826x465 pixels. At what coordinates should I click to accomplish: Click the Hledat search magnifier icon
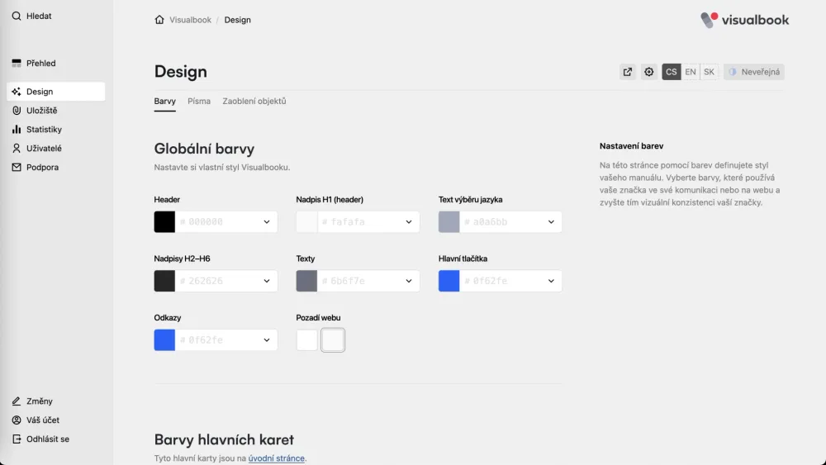pyautogui.click(x=17, y=16)
